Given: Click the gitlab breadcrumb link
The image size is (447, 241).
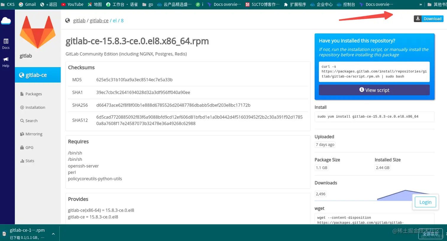Looking at the screenshot, I should 79,20.
